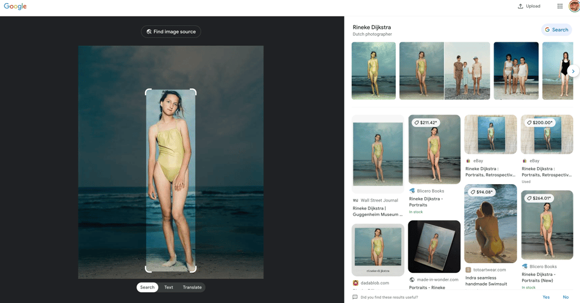This screenshot has width=580, height=303.
Task: Select the Search mode tab
Action: pyautogui.click(x=147, y=287)
